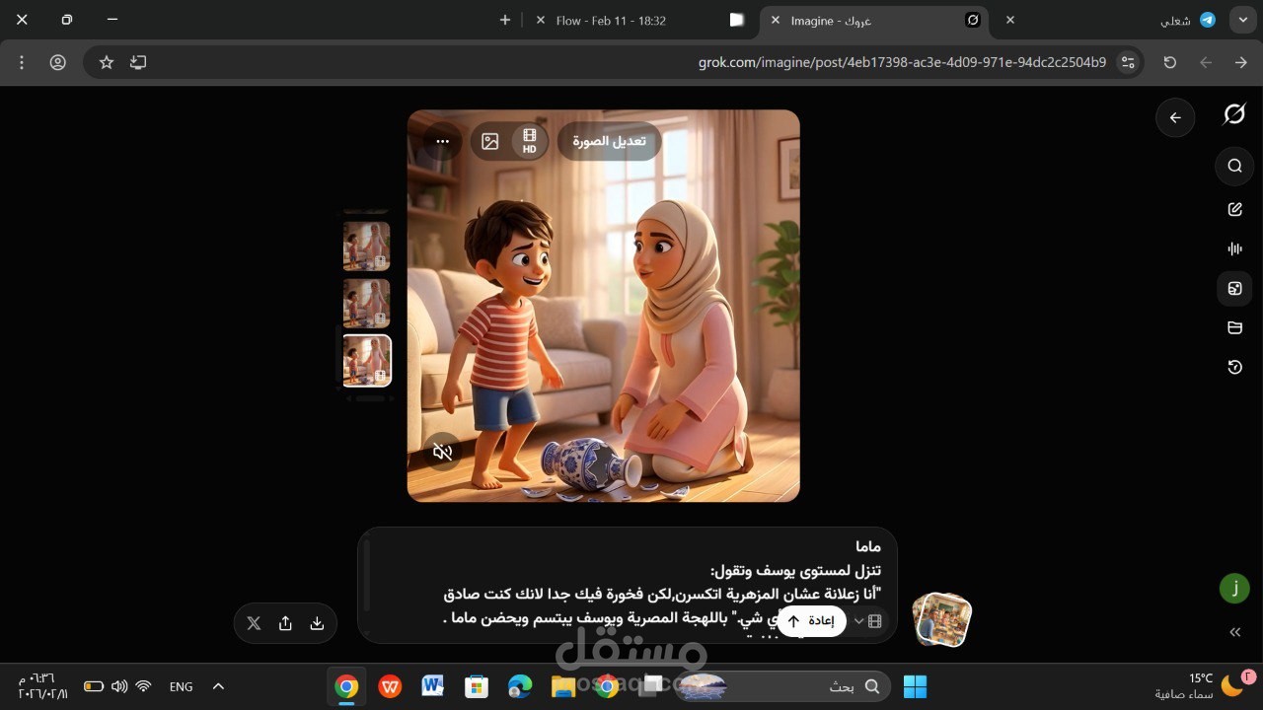1263x710 pixels.
Task: Open the Grok logo home icon
Action: pos(1234,114)
